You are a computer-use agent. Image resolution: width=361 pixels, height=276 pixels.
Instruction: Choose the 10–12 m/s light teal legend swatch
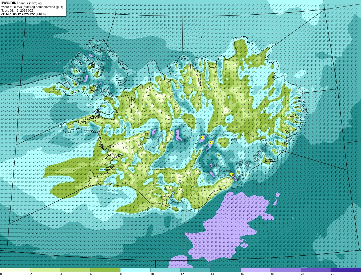pos(165,270)
